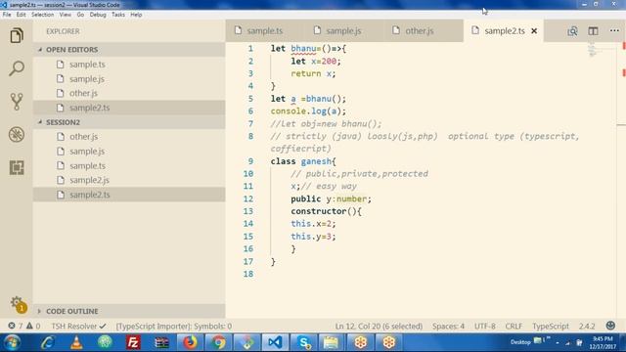Viewport: 626px width, 352px height.
Task: Show errors count in status bar
Action: pos(16,326)
